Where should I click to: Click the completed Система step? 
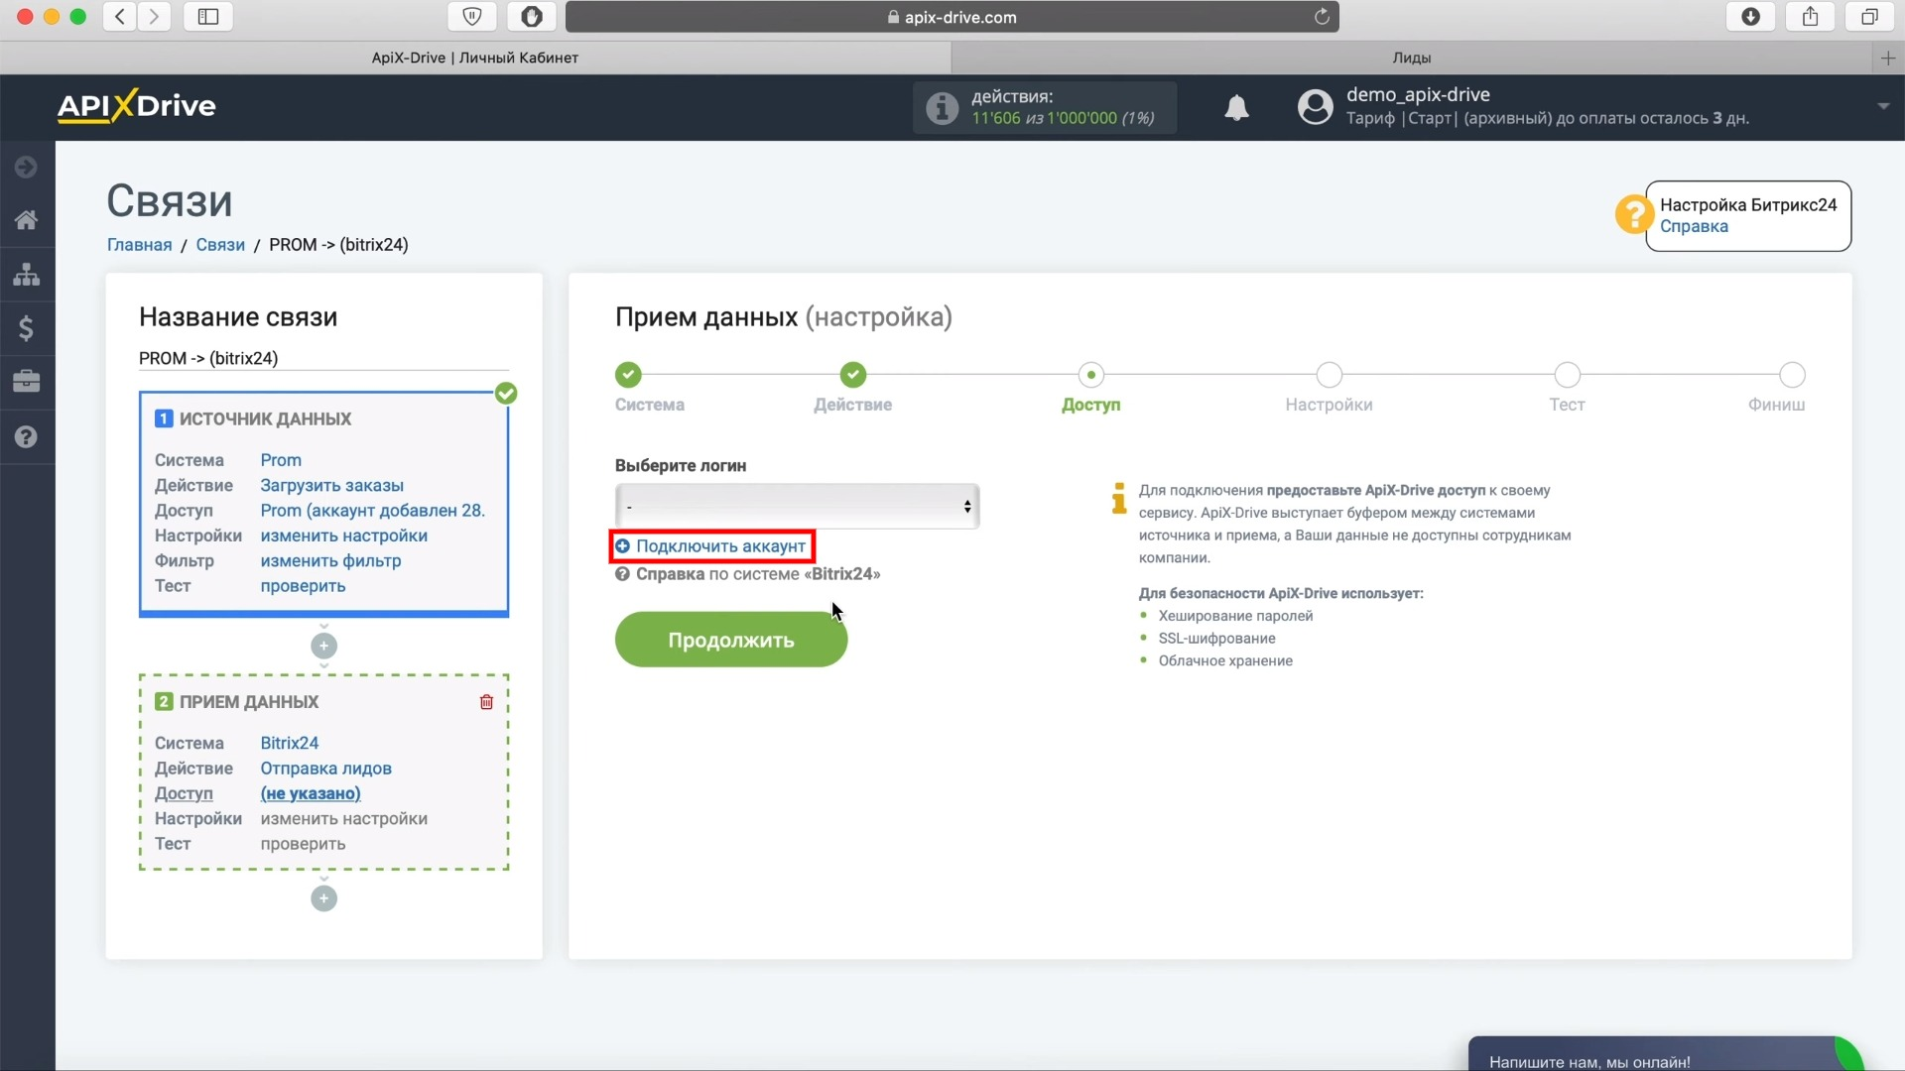628,375
